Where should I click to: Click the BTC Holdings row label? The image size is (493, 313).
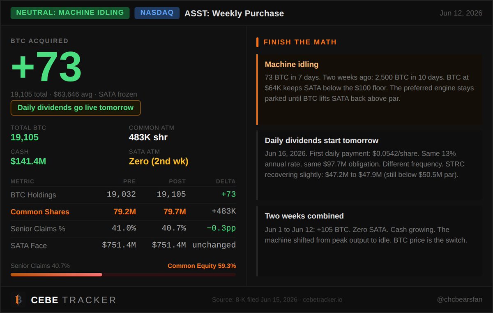pyautogui.click(x=33, y=195)
